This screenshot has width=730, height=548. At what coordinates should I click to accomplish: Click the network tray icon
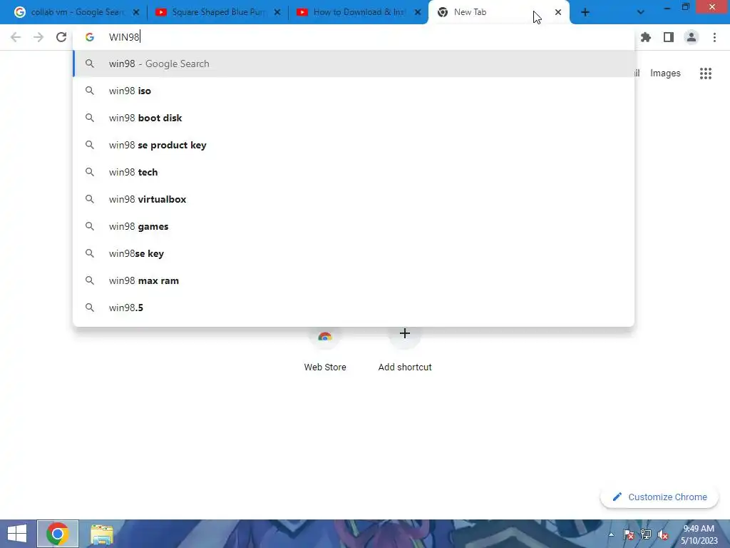(646, 534)
